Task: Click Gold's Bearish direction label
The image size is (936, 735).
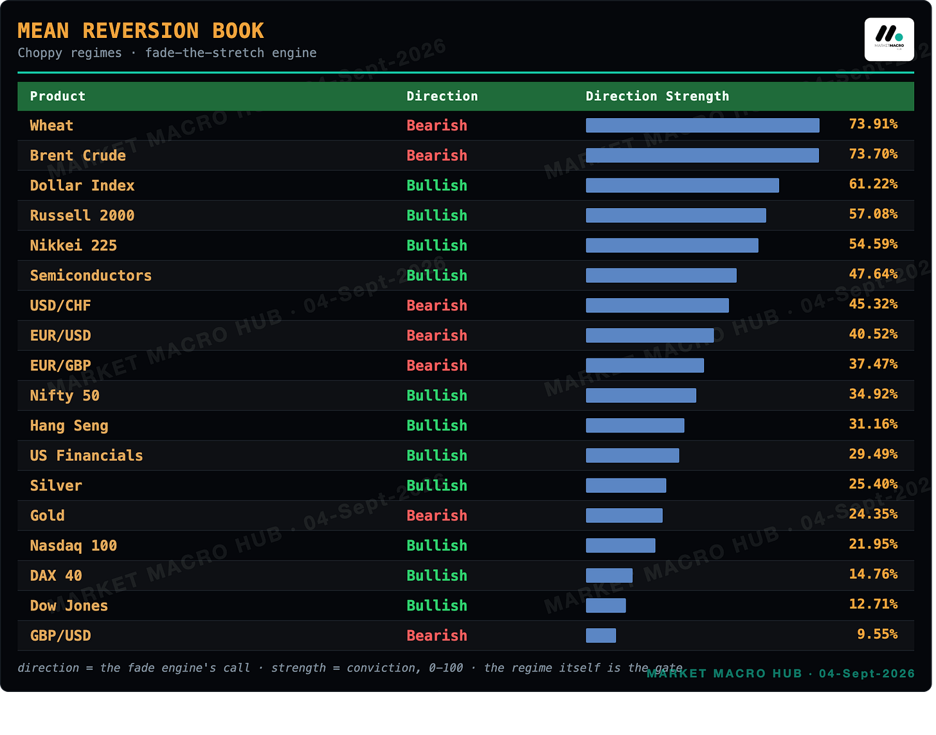Action: [x=437, y=516]
